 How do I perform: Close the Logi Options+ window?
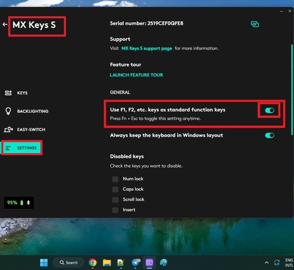tap(290, 11)
